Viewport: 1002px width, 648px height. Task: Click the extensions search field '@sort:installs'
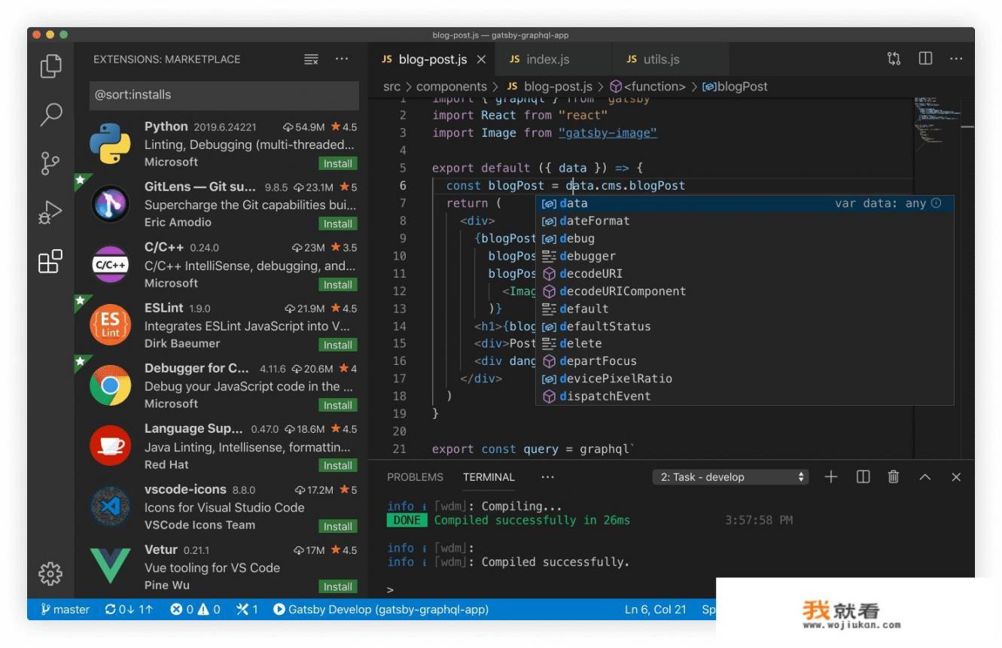pos(224,95)
